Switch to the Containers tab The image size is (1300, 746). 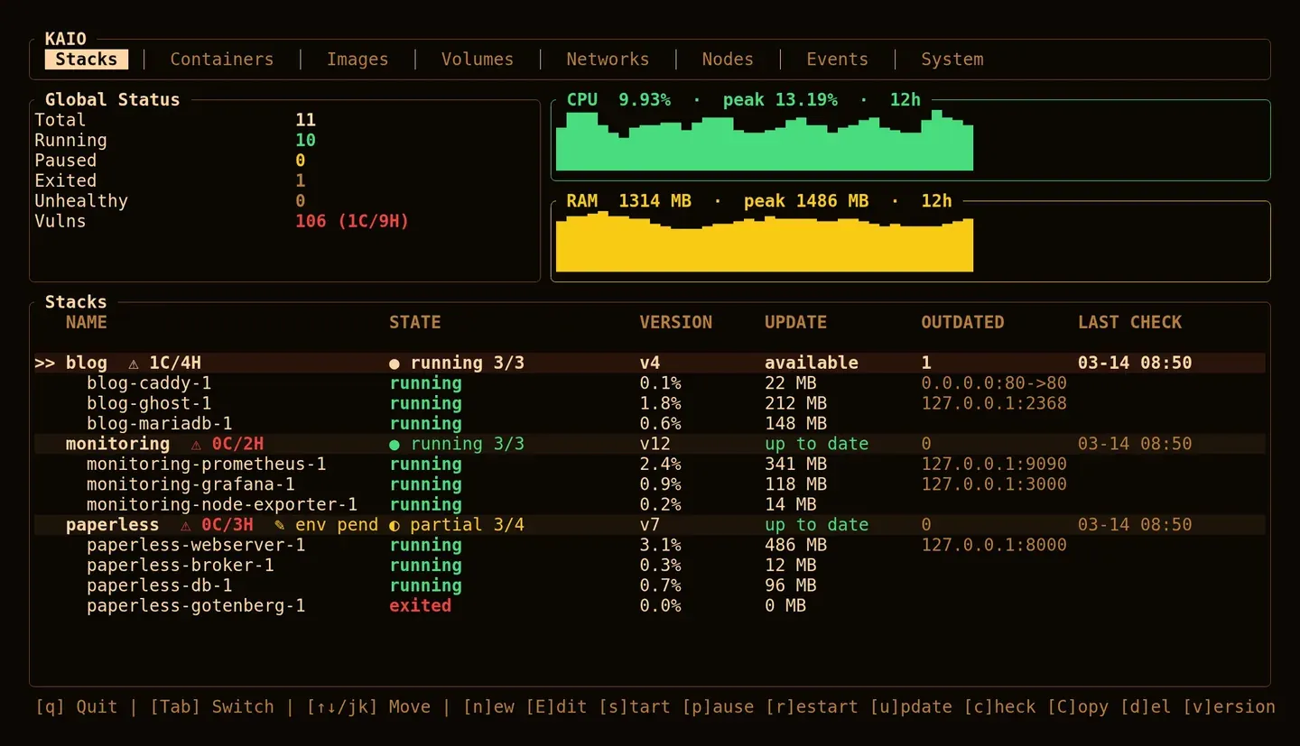coord(222,60)
